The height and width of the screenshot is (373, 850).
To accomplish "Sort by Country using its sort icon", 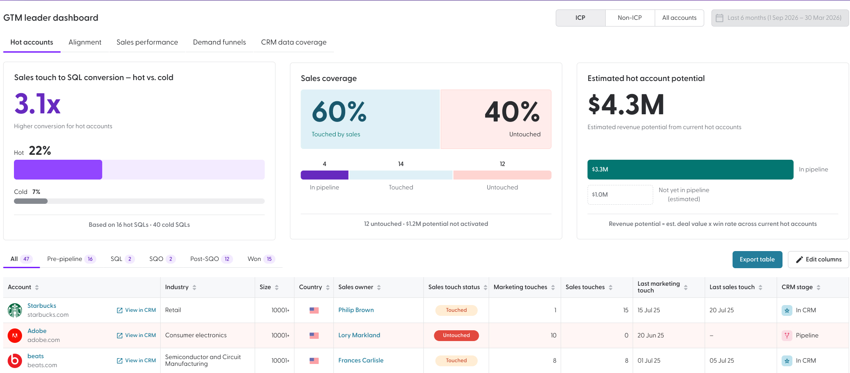I will pos(328,288).
